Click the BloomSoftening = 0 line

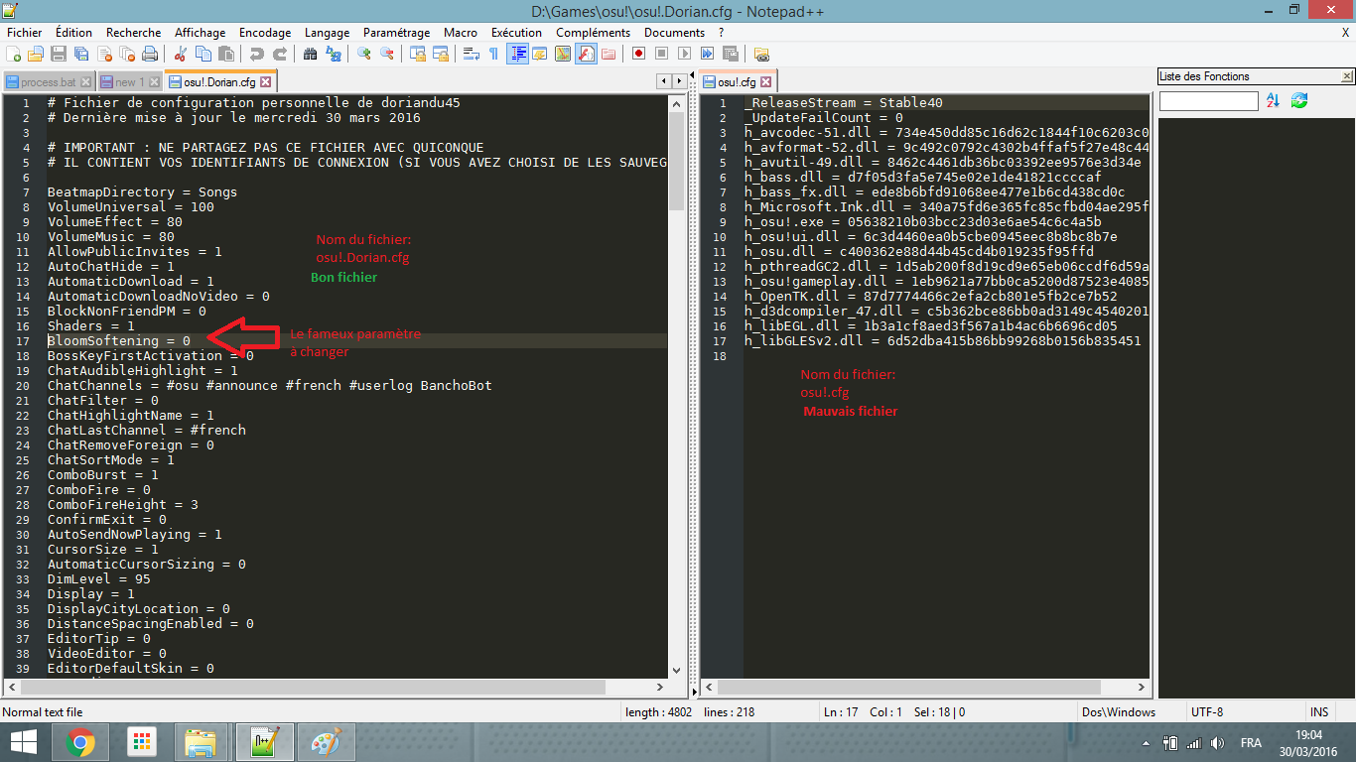tap(357, 340)
